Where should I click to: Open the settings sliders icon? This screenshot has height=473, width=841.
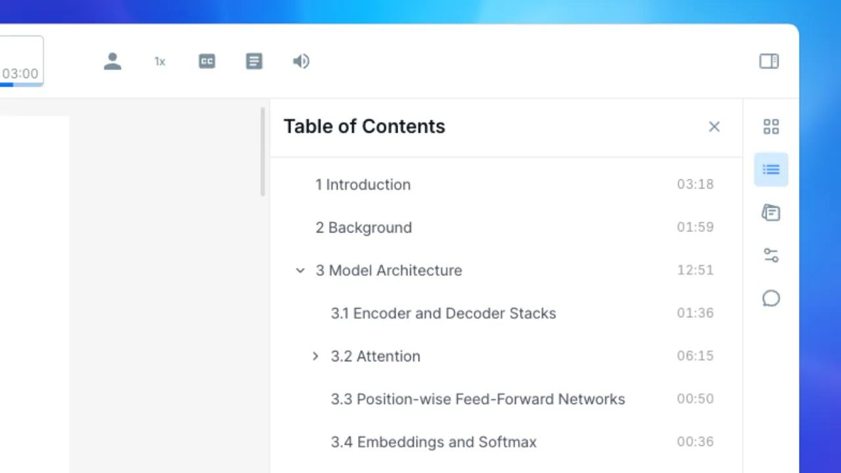point(771,256)
